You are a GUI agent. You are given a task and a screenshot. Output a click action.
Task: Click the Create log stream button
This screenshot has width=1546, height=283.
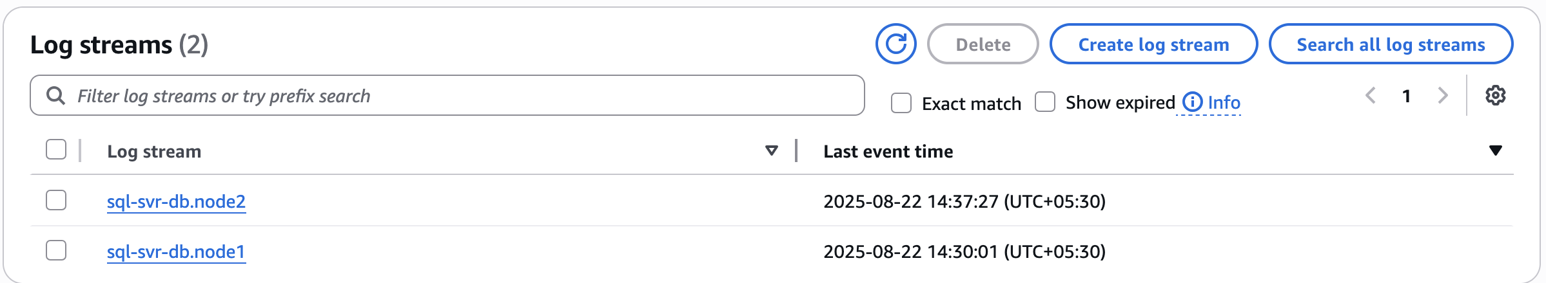1153,44
